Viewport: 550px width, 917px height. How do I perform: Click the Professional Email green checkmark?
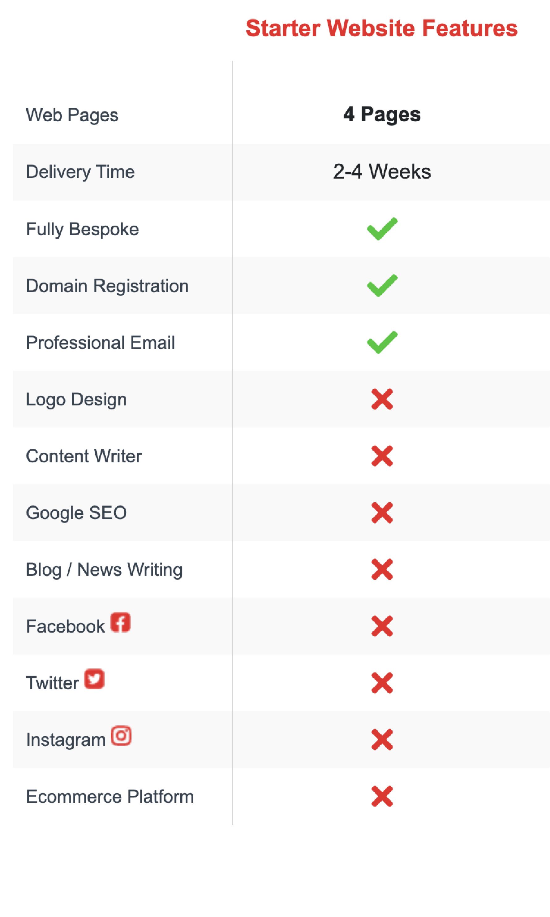point(382,342)
